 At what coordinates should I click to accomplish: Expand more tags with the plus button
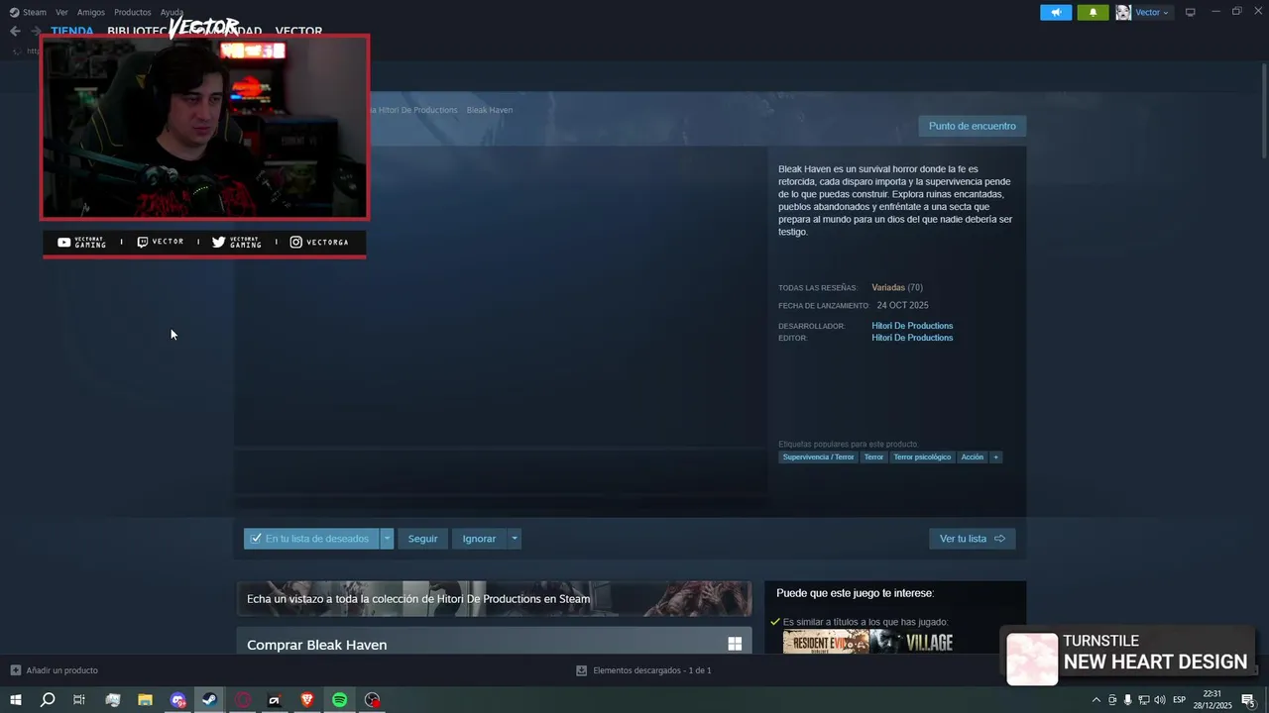pos(995,458)
